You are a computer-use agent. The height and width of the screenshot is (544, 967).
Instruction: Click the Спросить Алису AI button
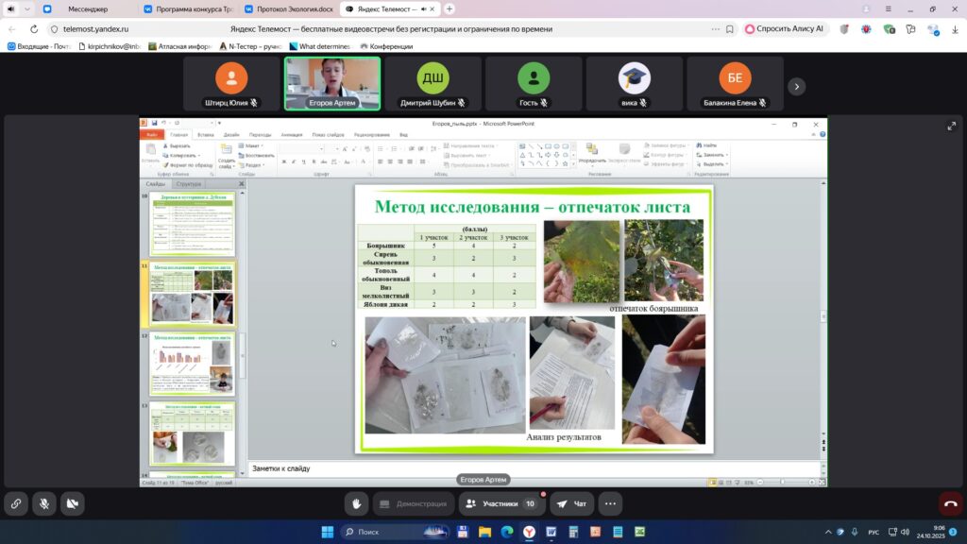(785, 28)
